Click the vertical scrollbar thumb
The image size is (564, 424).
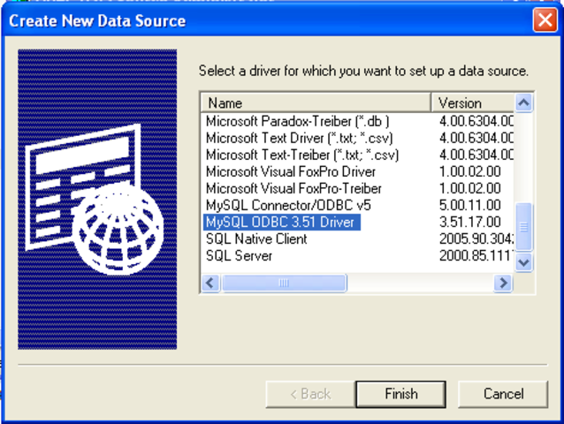point(523,226)
